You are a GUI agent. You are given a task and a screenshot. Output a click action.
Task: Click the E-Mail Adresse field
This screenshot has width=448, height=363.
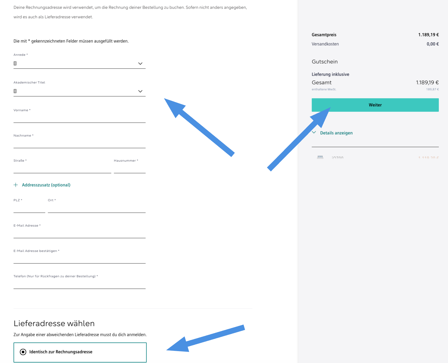coord(79,233)
